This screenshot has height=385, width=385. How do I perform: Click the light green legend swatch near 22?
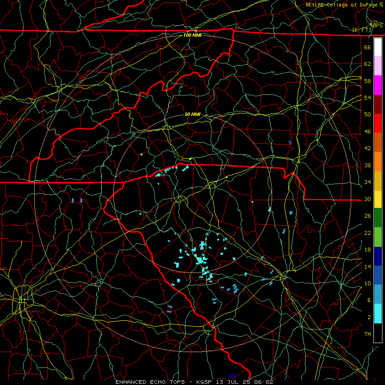[x=378, y=237]
